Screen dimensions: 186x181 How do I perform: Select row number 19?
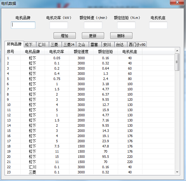[90, 151]
